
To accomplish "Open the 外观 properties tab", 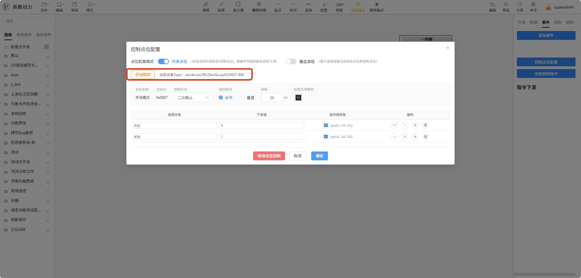I will click(x=522, y=23).
